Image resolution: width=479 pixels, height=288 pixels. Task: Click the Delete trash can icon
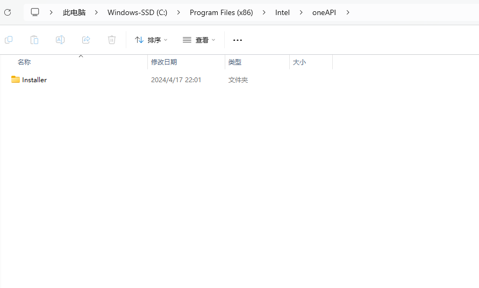112,40
